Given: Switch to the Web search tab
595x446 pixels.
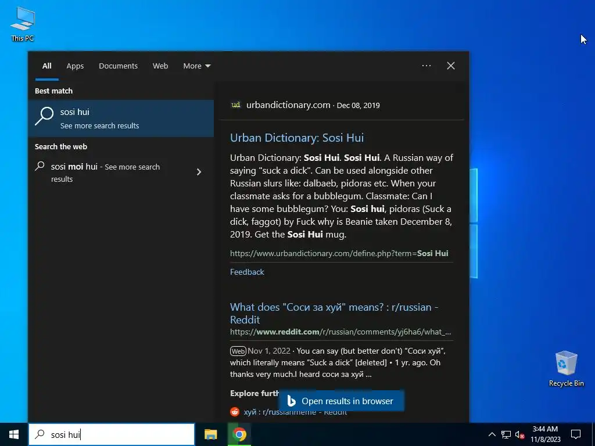Looking at the screenshot, I should (x=160, y=66).
